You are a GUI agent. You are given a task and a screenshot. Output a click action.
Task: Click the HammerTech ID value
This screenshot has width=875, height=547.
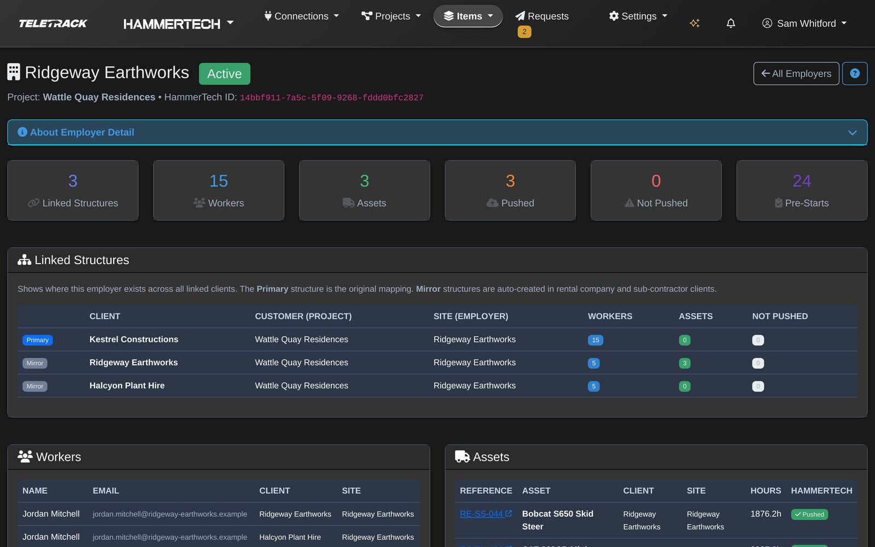click(331, 98)
